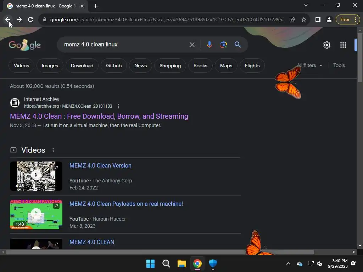
Task: Open the search Tools options
Action: [339, 66]
